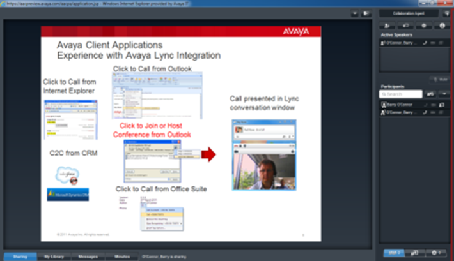Viewport: 454px width, 261px height.
Task: Click the mute bar icon in Active Speakers row
Action: (x=433, y=43)
